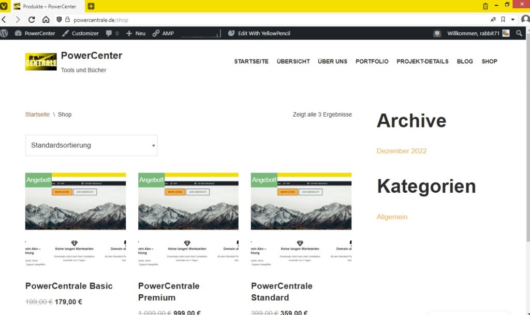Open the AMP admin bar item

[163, 33]
